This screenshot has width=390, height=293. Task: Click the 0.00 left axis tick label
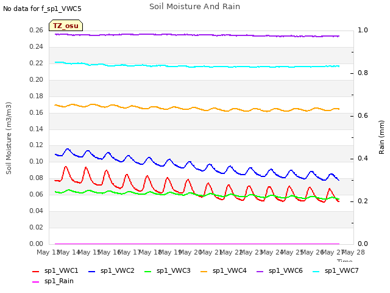(36, 244)
